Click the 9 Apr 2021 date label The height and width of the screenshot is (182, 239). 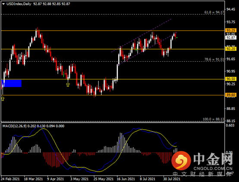[x=55, y=179]
